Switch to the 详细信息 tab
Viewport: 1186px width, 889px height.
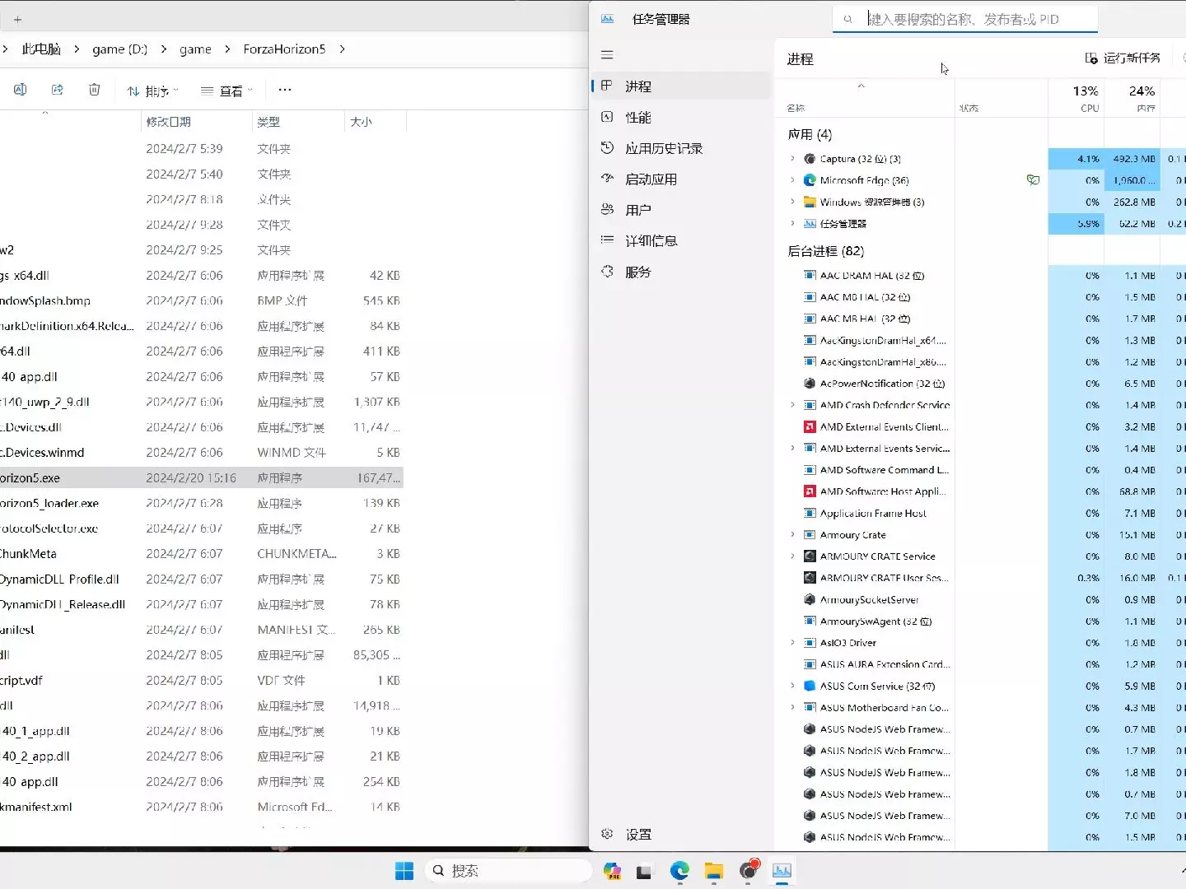pyautogui.click(x=680, y=241)
